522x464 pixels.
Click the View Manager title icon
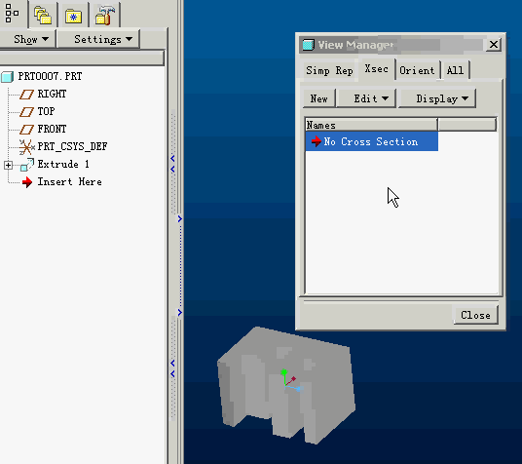coord(308,44)
